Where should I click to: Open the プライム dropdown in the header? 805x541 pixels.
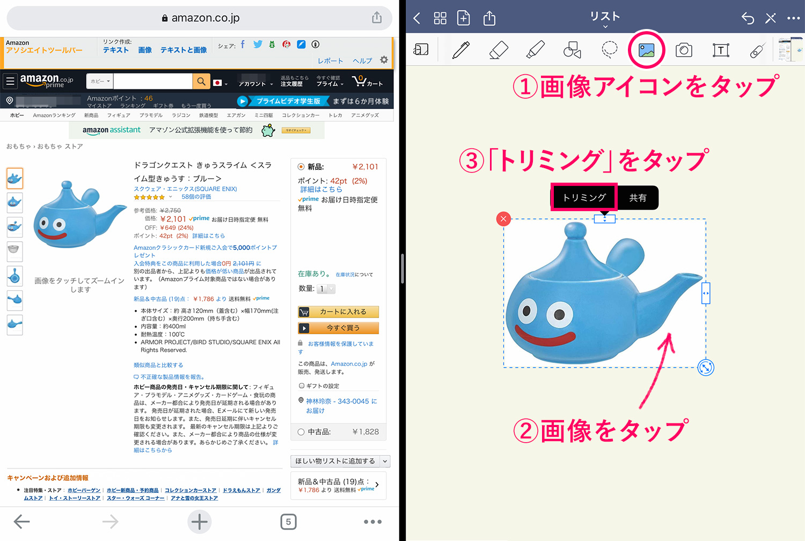tap(330, 81)
